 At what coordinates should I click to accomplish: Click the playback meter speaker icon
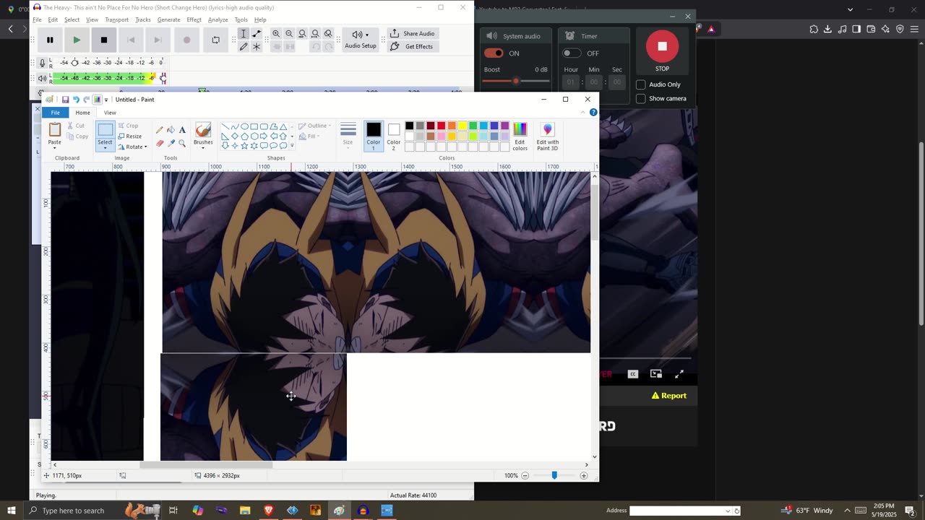pos(43,78)
